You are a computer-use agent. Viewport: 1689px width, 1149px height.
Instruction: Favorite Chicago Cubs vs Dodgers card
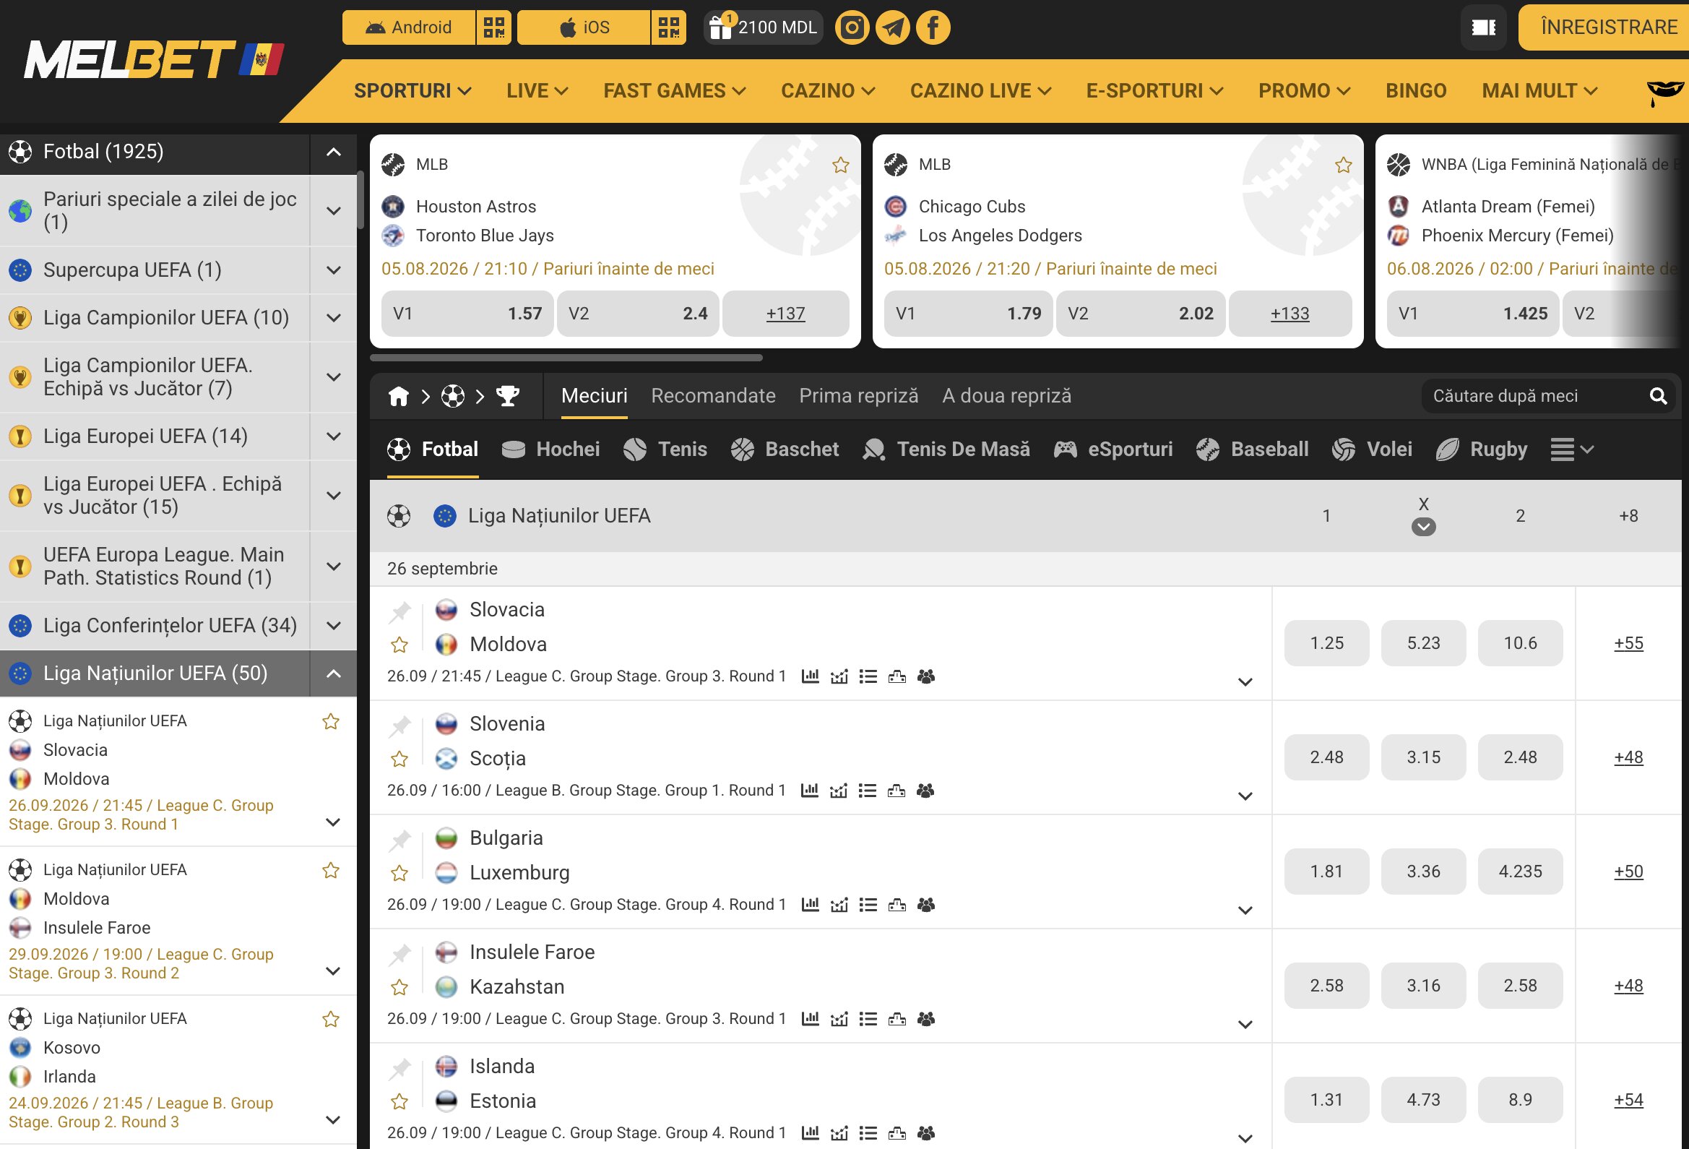click(x=1343, y=165)
